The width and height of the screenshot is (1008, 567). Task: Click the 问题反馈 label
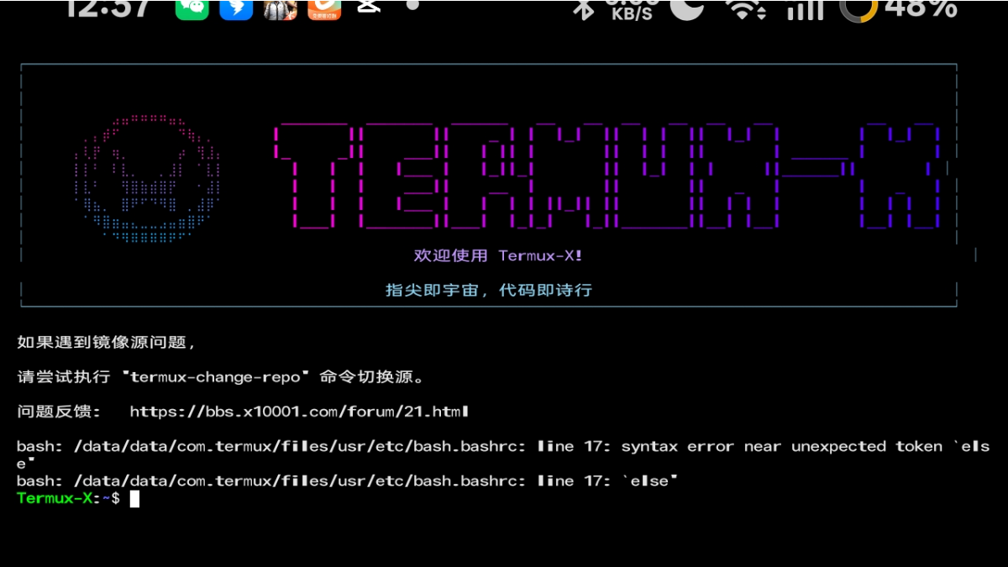pyautogui.click(x=59, y=412)
